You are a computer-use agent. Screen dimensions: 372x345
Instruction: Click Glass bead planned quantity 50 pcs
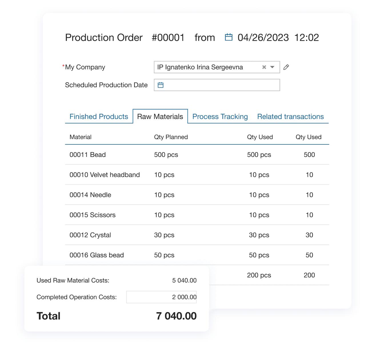tap(164, 255)
